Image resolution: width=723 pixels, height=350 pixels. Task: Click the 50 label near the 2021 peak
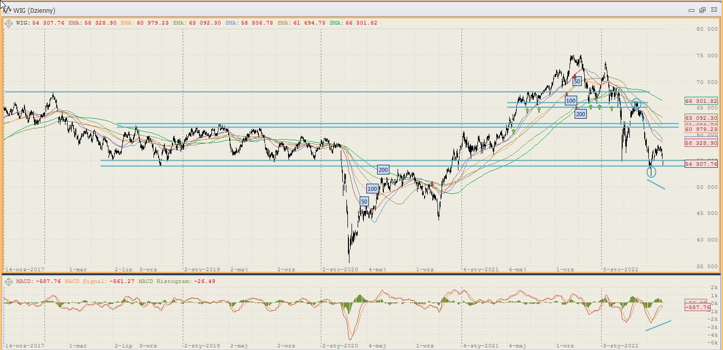tap(577, 81)
